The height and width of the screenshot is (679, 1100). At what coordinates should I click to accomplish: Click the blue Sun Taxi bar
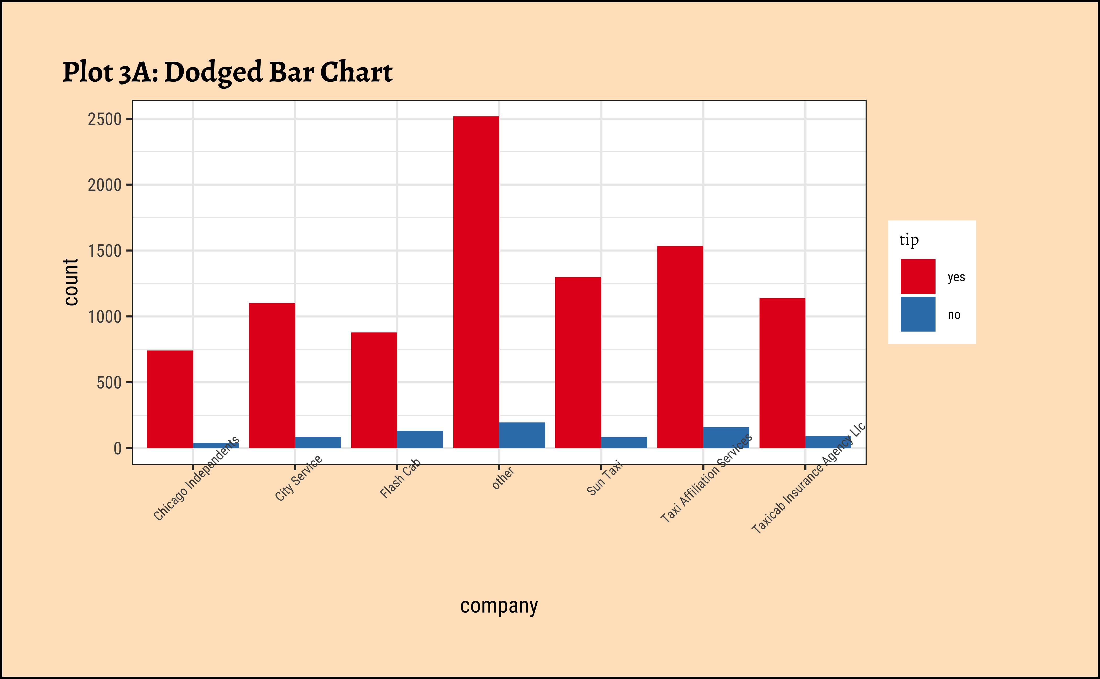click(x=624, y=442)
